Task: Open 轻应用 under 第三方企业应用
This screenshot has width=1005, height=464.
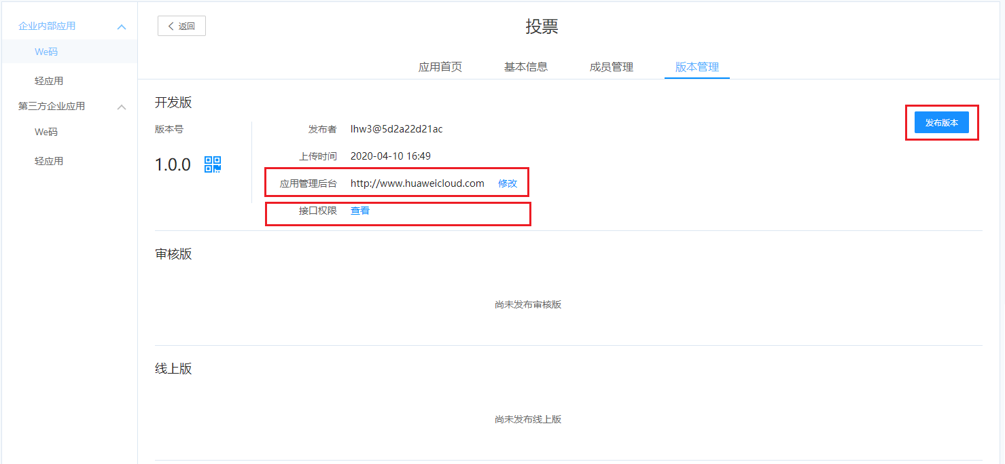Action: pos(49,161)
